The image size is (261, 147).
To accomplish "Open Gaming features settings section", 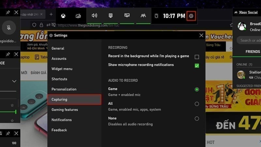I will 74,110.
